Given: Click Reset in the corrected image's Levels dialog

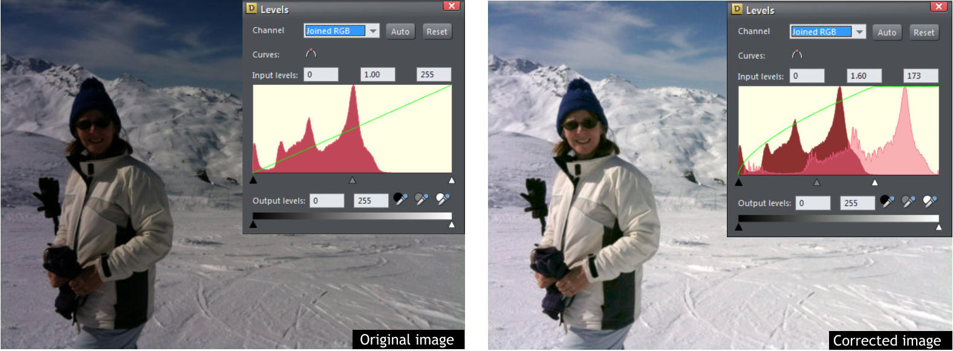Looking at the screenshot, I should pos(924,32).
